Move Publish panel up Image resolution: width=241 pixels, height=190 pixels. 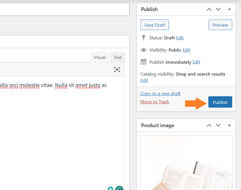click(209, 9)
